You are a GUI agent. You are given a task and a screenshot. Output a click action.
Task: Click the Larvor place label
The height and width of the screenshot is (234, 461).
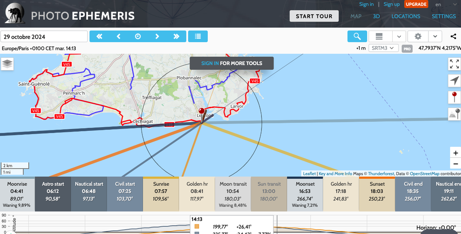pos(237,106)
